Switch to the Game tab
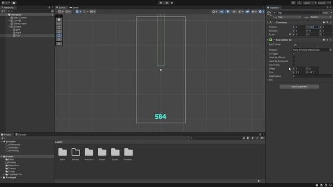Viewport: 333px width, 187px height. click(x=74, y=7)
